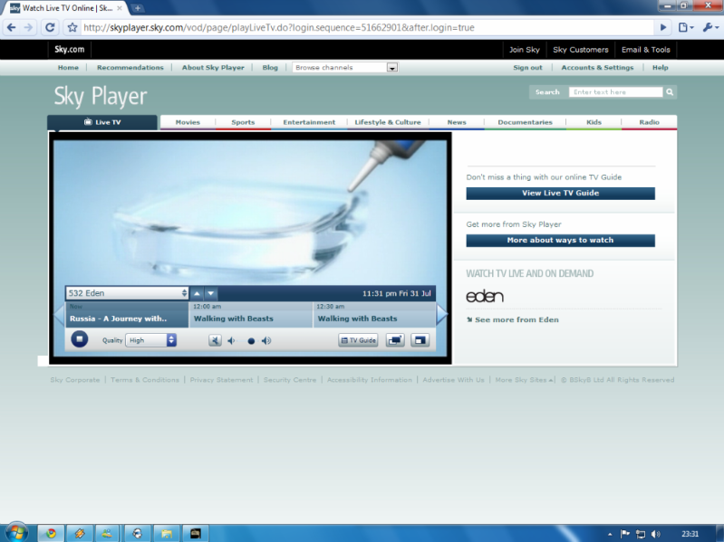Expand Browse channels dropdown
Image resolution: width=724 pixels, height=542 pixels.
345,67
